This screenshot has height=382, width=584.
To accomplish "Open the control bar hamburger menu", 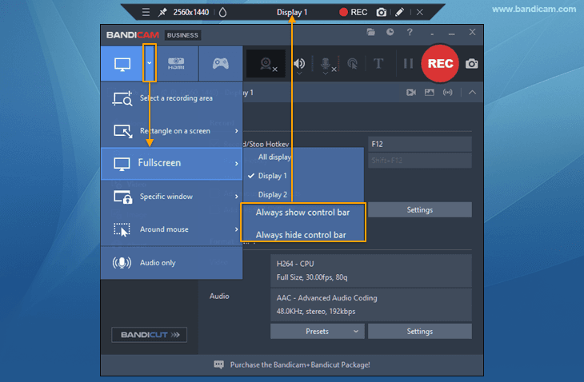I will [146, 12].
